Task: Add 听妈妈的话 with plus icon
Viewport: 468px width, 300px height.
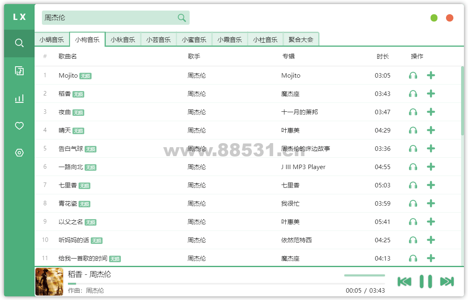Action: pyautogui.click(x=431, y=240)
